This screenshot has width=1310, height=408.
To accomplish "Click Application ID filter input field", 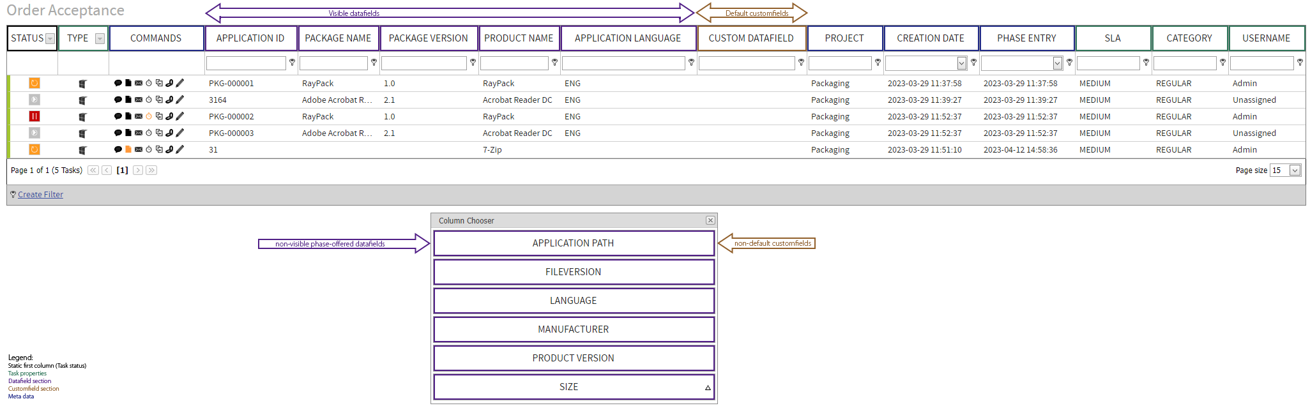I will point(246,63).
